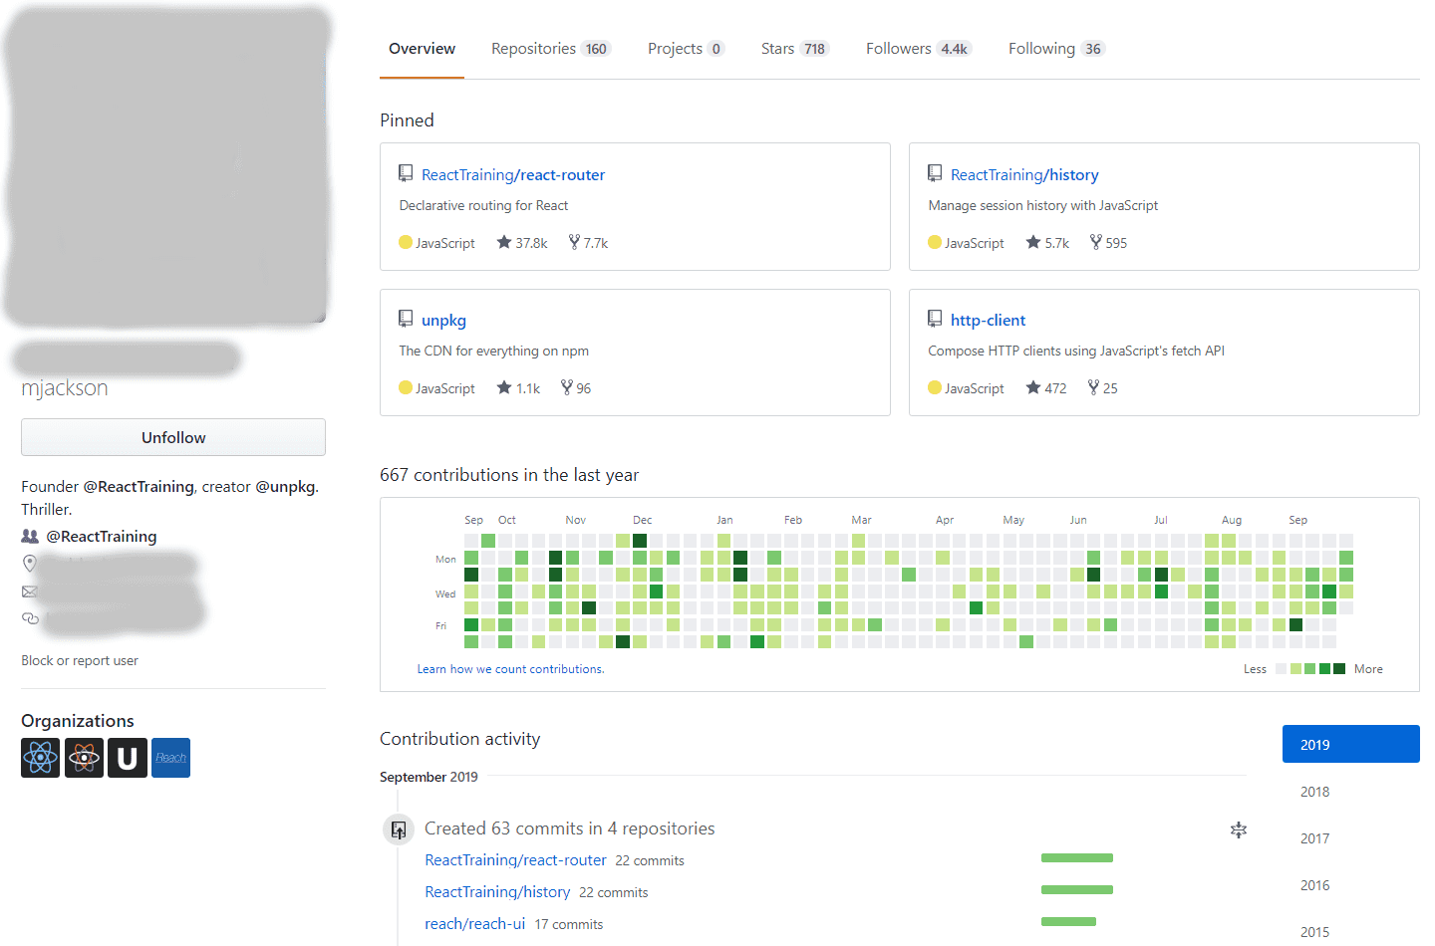Screen dimensions: 1435x946
Task: Click the repo icon beside react-router
Action: (406, 173)
